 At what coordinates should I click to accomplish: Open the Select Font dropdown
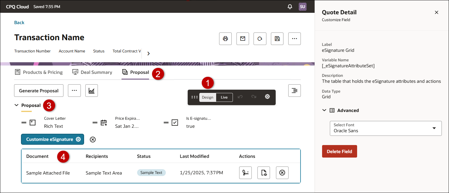[x=385, y=128]
